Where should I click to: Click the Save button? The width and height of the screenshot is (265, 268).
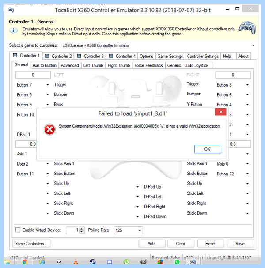pos(240,244)
